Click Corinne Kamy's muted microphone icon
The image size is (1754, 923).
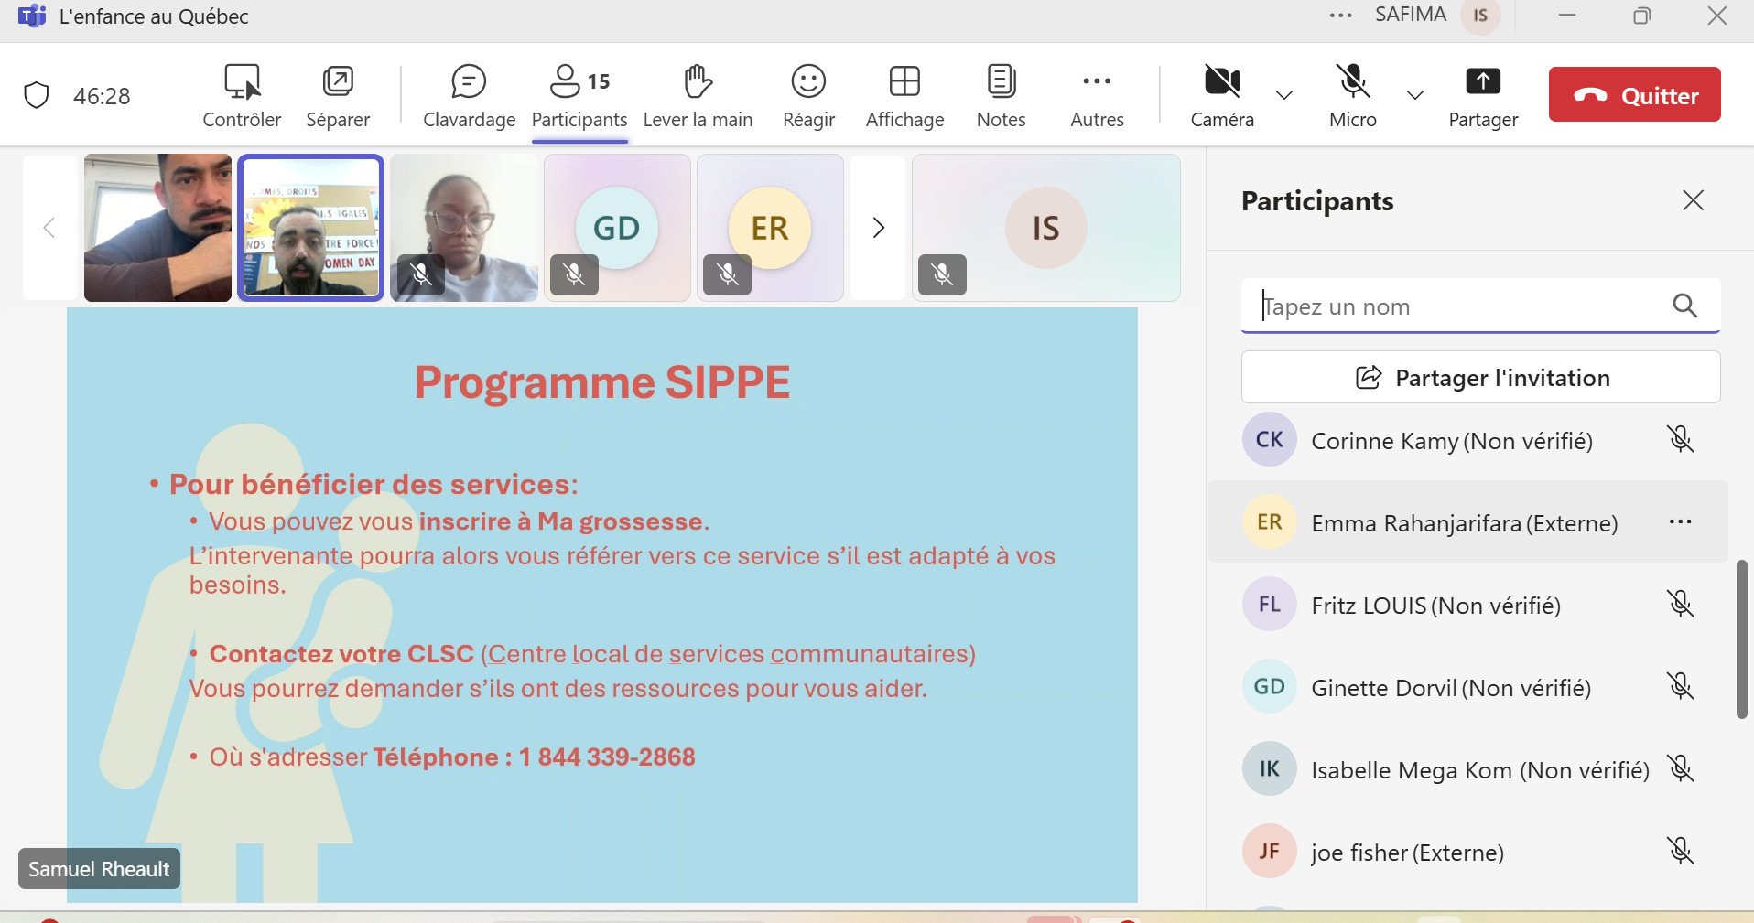[1680, 439]
